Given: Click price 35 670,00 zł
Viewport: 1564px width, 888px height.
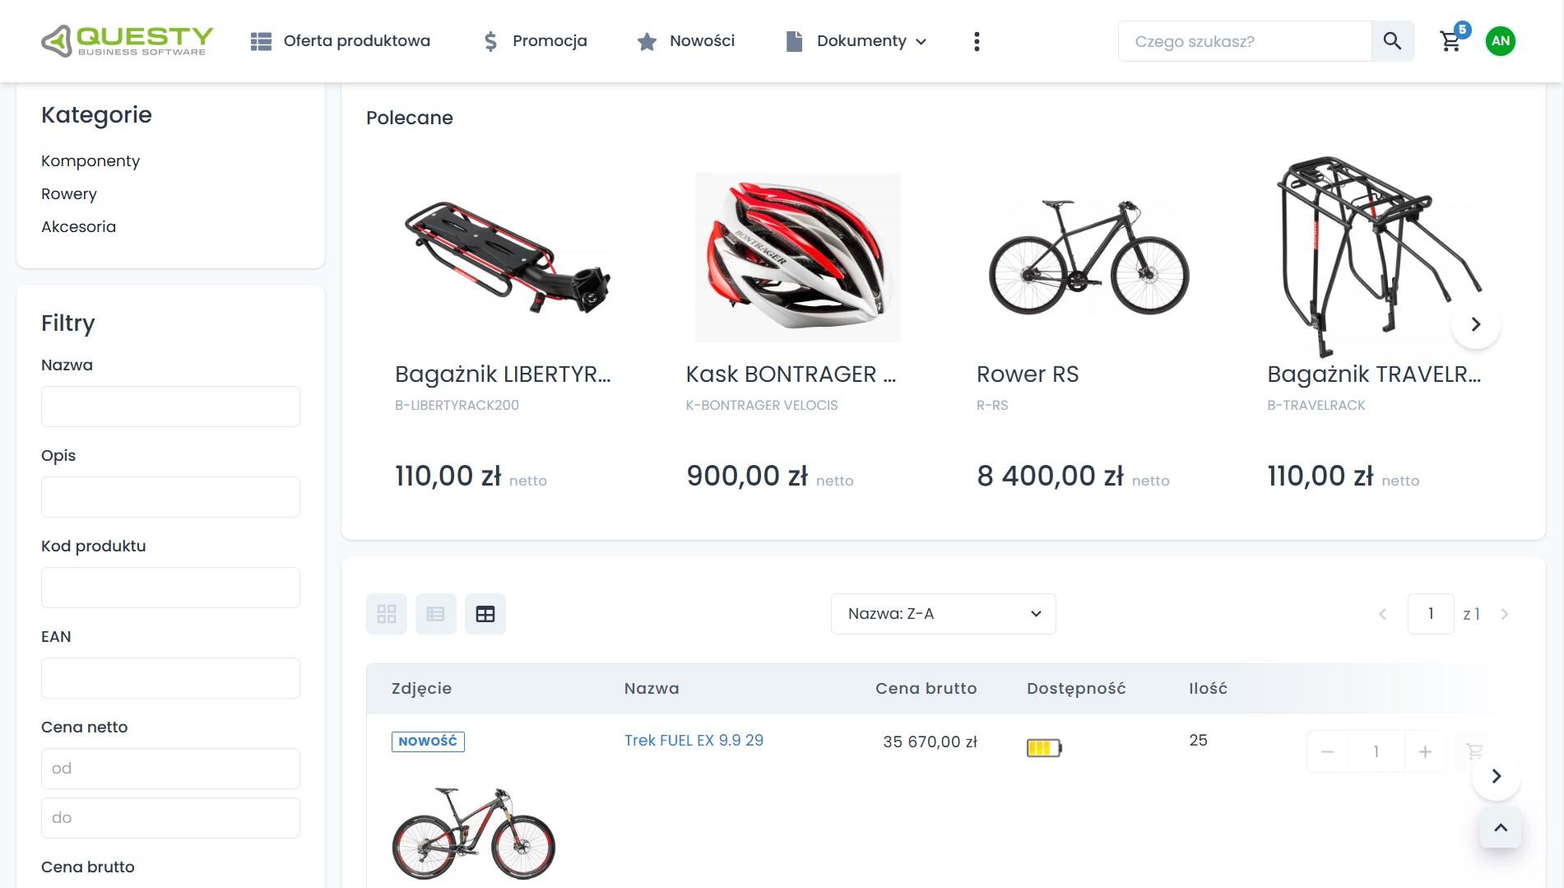Looking at the screenshot, I should click(x=930, y=742).
